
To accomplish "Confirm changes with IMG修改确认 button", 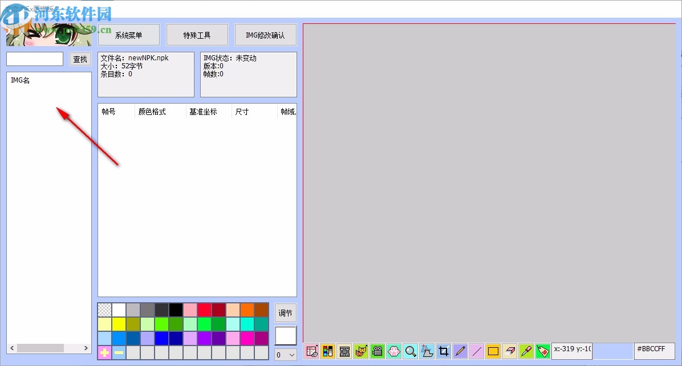I will [x=265, y=35].
